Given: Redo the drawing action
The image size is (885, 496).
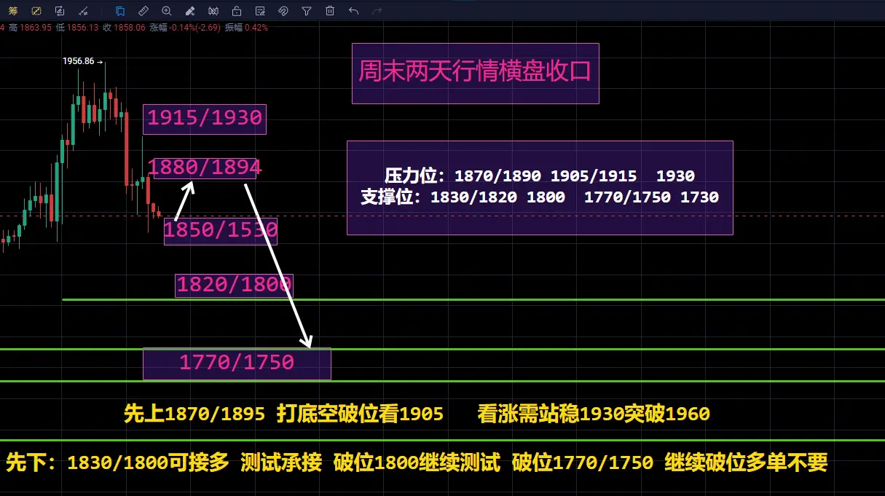Looking at the screenshot, I should point(377,11).
